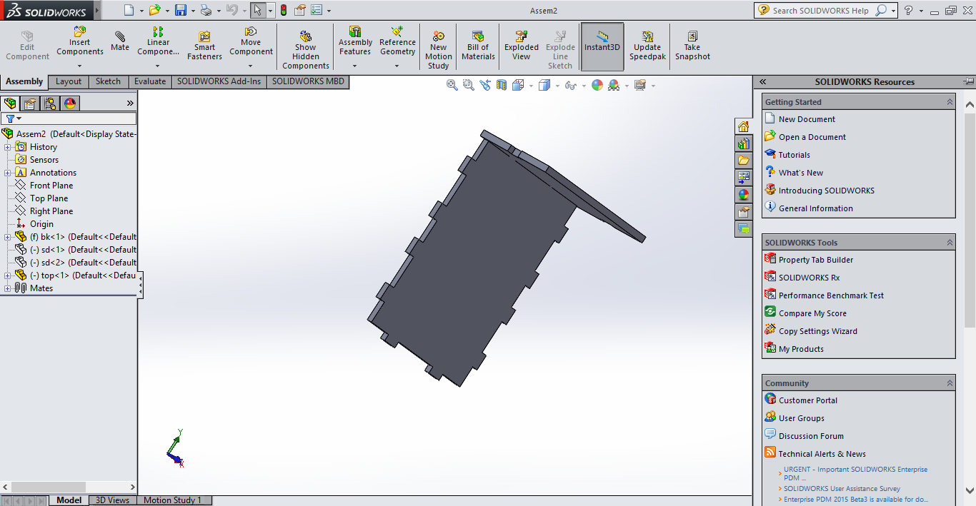Click the Save icon
This screenshot has width=976, height=506.
[x=181, y=10]
